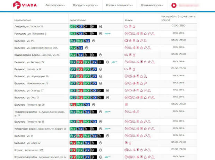Select the round gas icon in Лаздияй row
Viewport: 215px width, 160px height.
[x=101, y=27]
